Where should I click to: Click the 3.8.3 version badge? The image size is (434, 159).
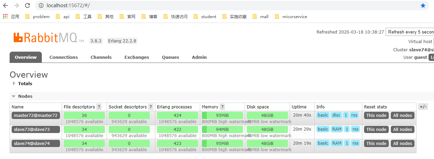tap(97, 41)
